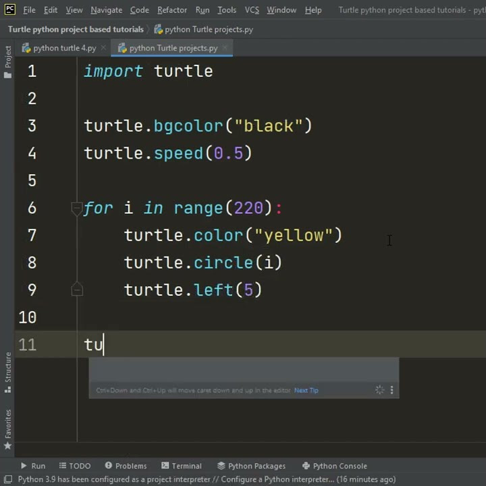Click project name in breadcrumb bar

coord(76,30)
